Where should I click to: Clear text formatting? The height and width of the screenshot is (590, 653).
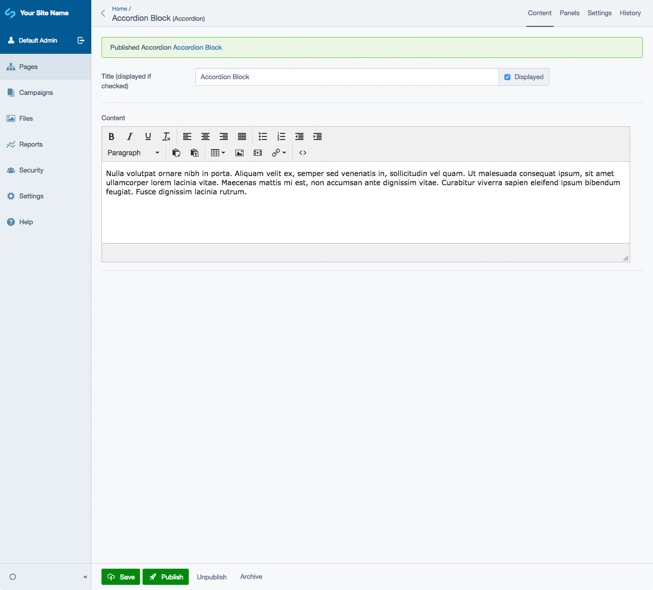166,136
